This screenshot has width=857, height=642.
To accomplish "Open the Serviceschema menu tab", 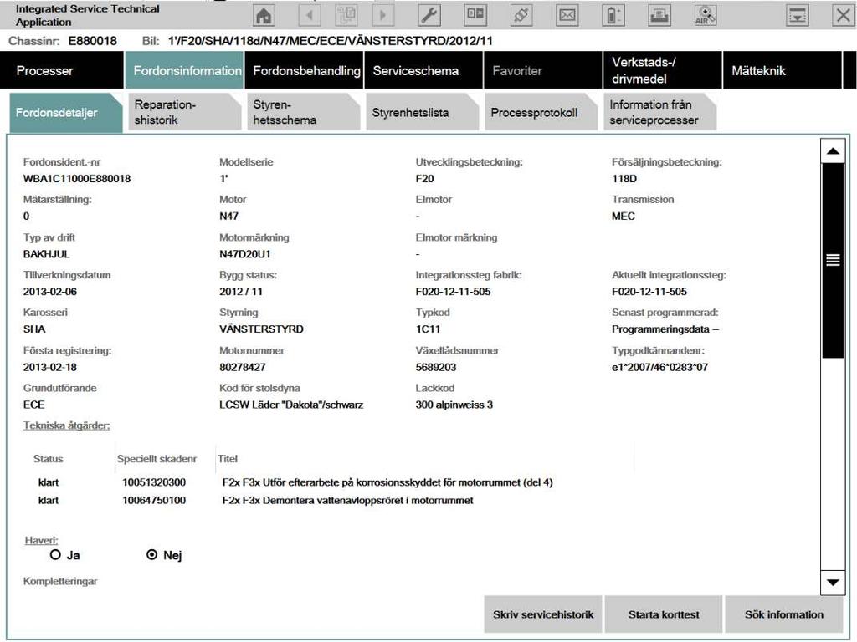I will pyautogui.click(x=423, y=70).
